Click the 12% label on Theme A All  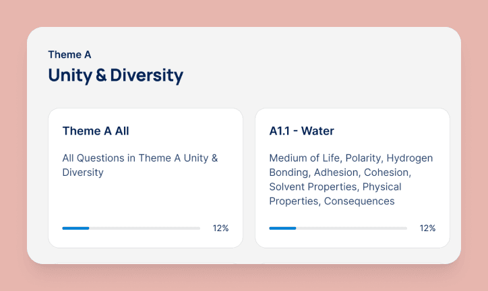220,228
